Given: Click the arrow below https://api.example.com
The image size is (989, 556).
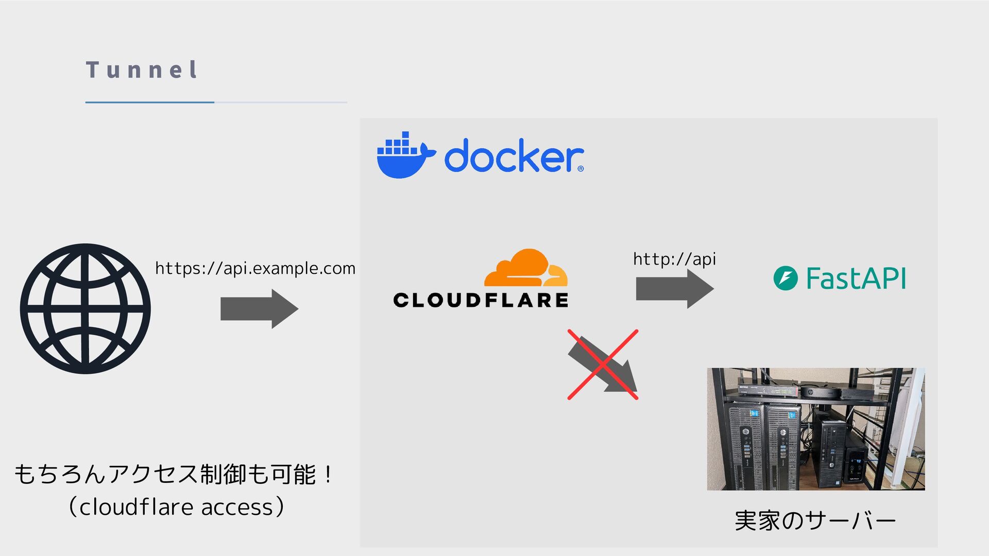Looking at the screenshot, I should 259,309.
